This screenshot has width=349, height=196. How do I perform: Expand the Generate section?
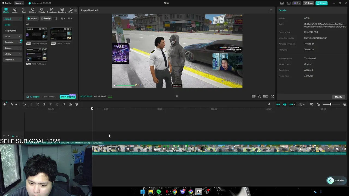12,42
